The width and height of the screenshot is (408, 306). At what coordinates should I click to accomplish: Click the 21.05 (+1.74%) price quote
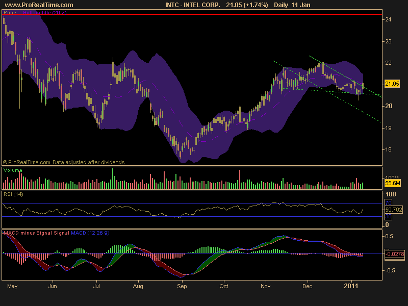click(247, 5)
